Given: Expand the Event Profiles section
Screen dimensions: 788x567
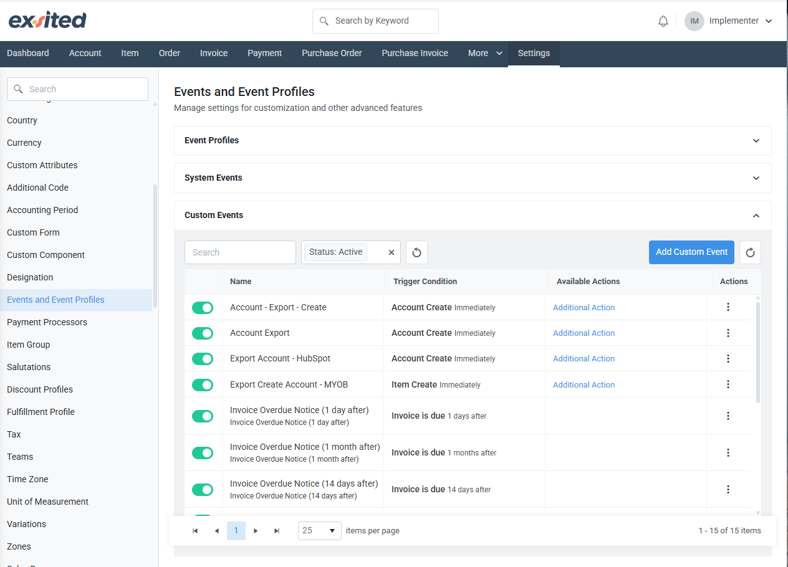Looking at the screenshot, I should point(473,141).
